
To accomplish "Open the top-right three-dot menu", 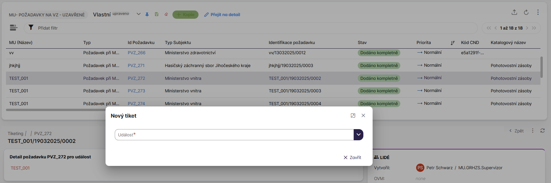I will coord(538,12).
